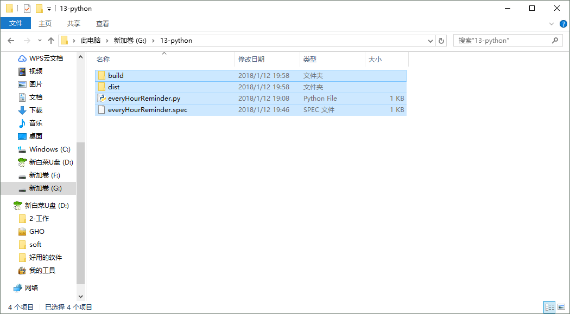Open the blue Help question mark

click(563, 24)
